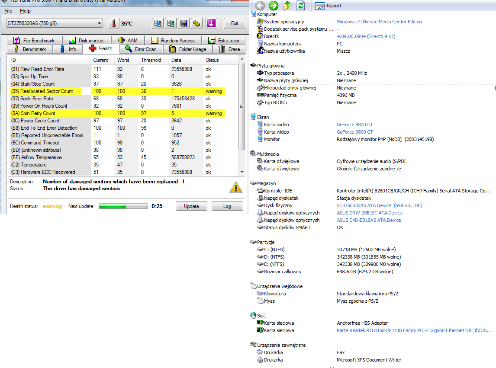Select the Urządzenia wejściowe tree node

pyautogui.click(x=277, y=286)
